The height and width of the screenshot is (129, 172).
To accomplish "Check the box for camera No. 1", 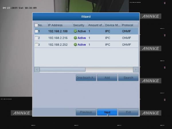I will click(36, 31).
